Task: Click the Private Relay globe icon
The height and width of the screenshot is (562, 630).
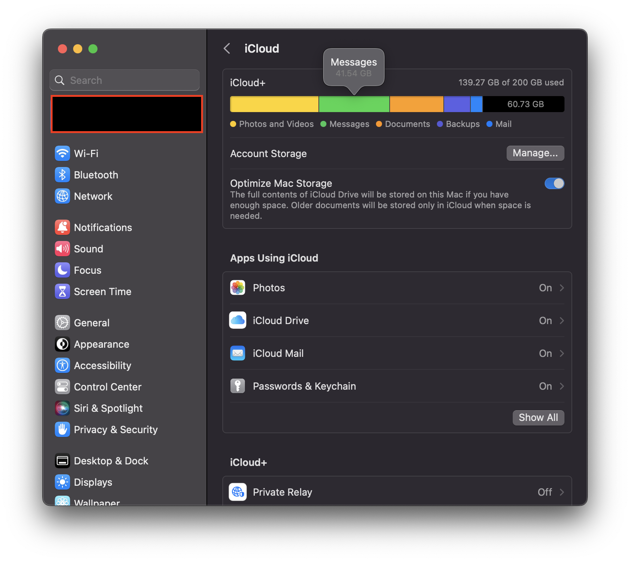Action: pyautogui.click(x=238, y=492)
